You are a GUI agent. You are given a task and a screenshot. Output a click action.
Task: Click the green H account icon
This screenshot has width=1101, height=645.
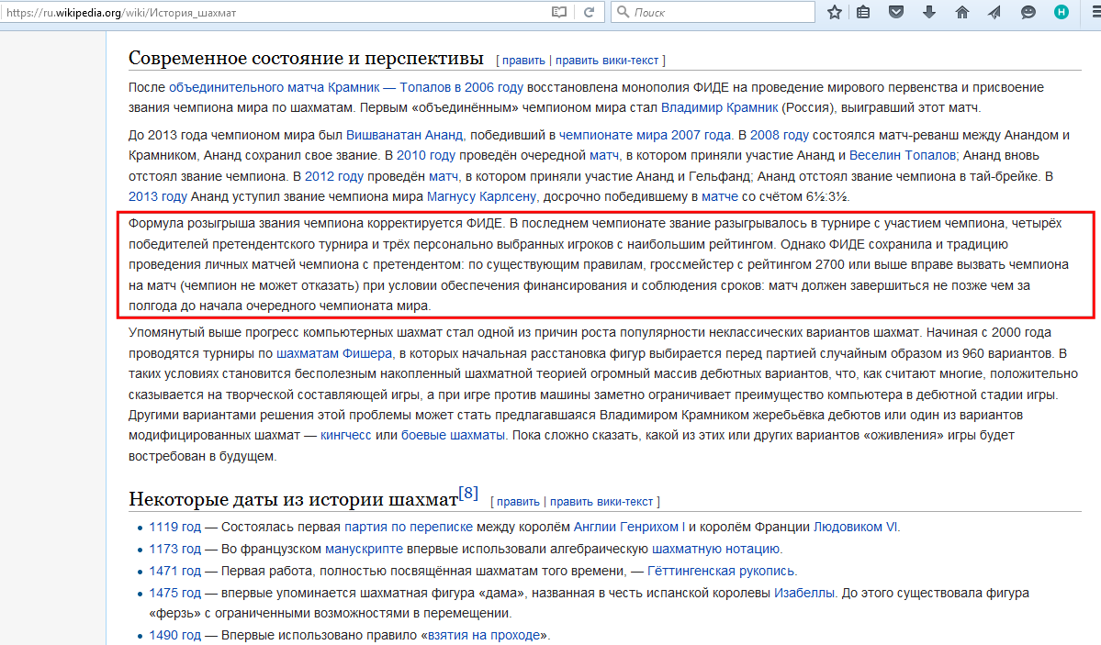point(1061,12)
